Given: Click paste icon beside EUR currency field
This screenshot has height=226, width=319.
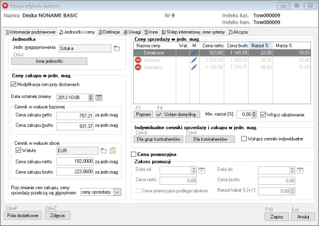Looking at the screenshot, I should click(x=113, y=150).
